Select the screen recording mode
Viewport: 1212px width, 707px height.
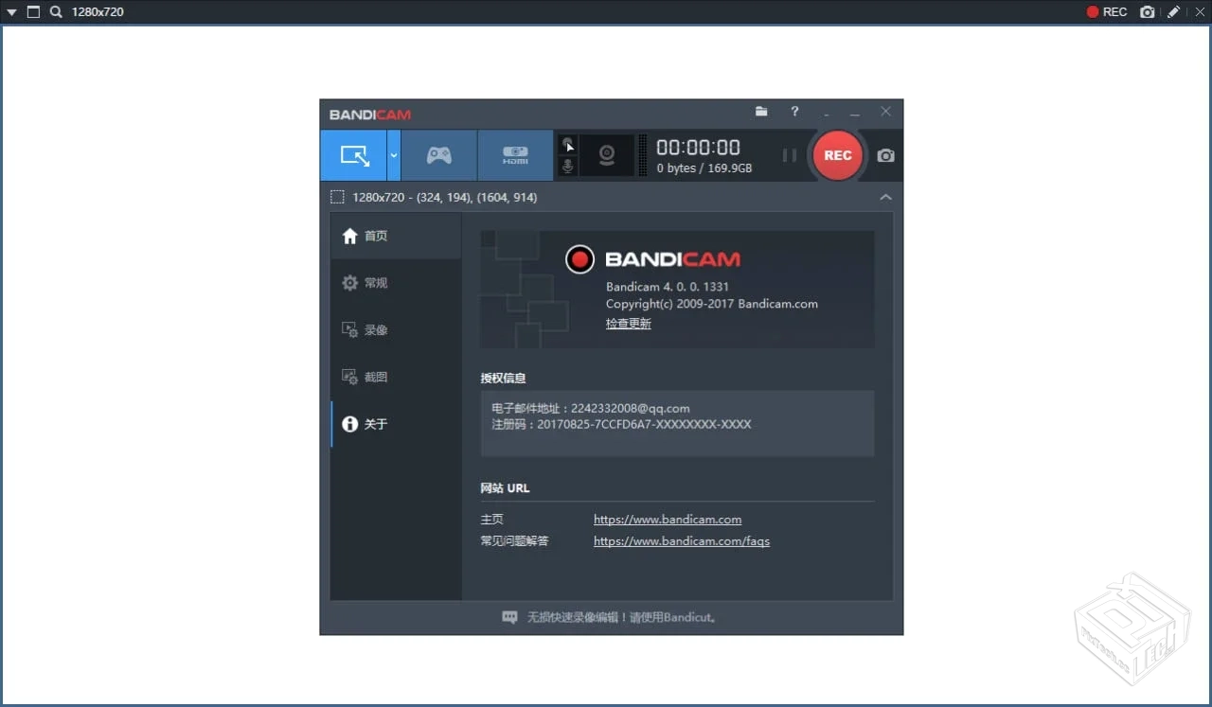[x=355, y=155]
